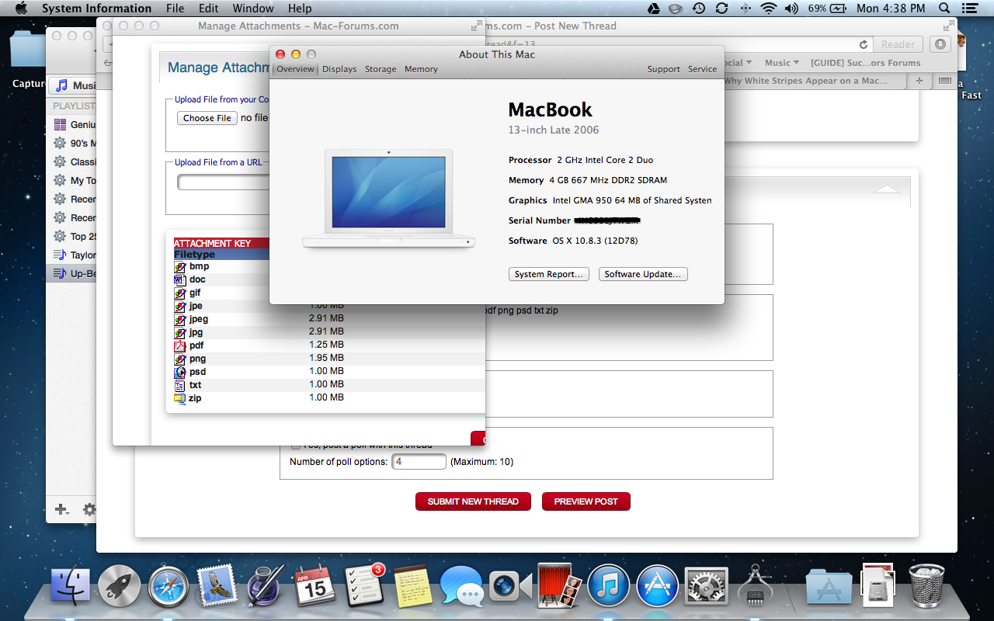
Task: Enter full screen in Safari window
Action: [947, 26]
